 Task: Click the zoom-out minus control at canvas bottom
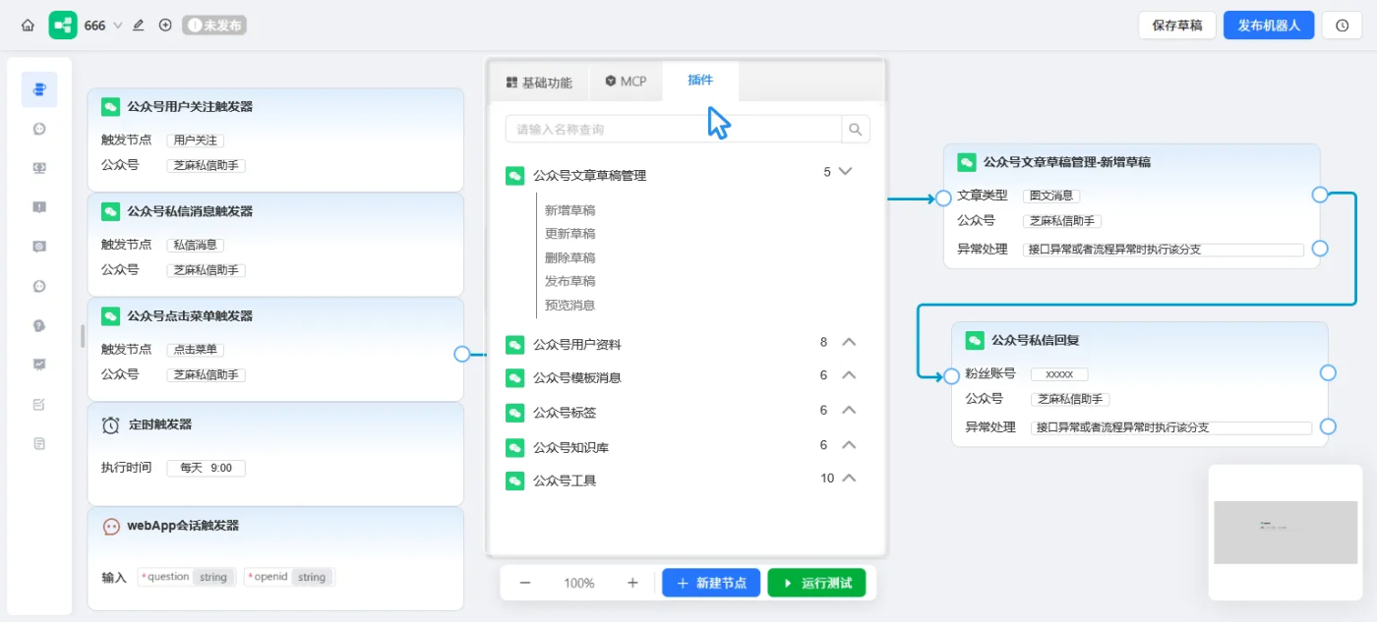[525, 583]
